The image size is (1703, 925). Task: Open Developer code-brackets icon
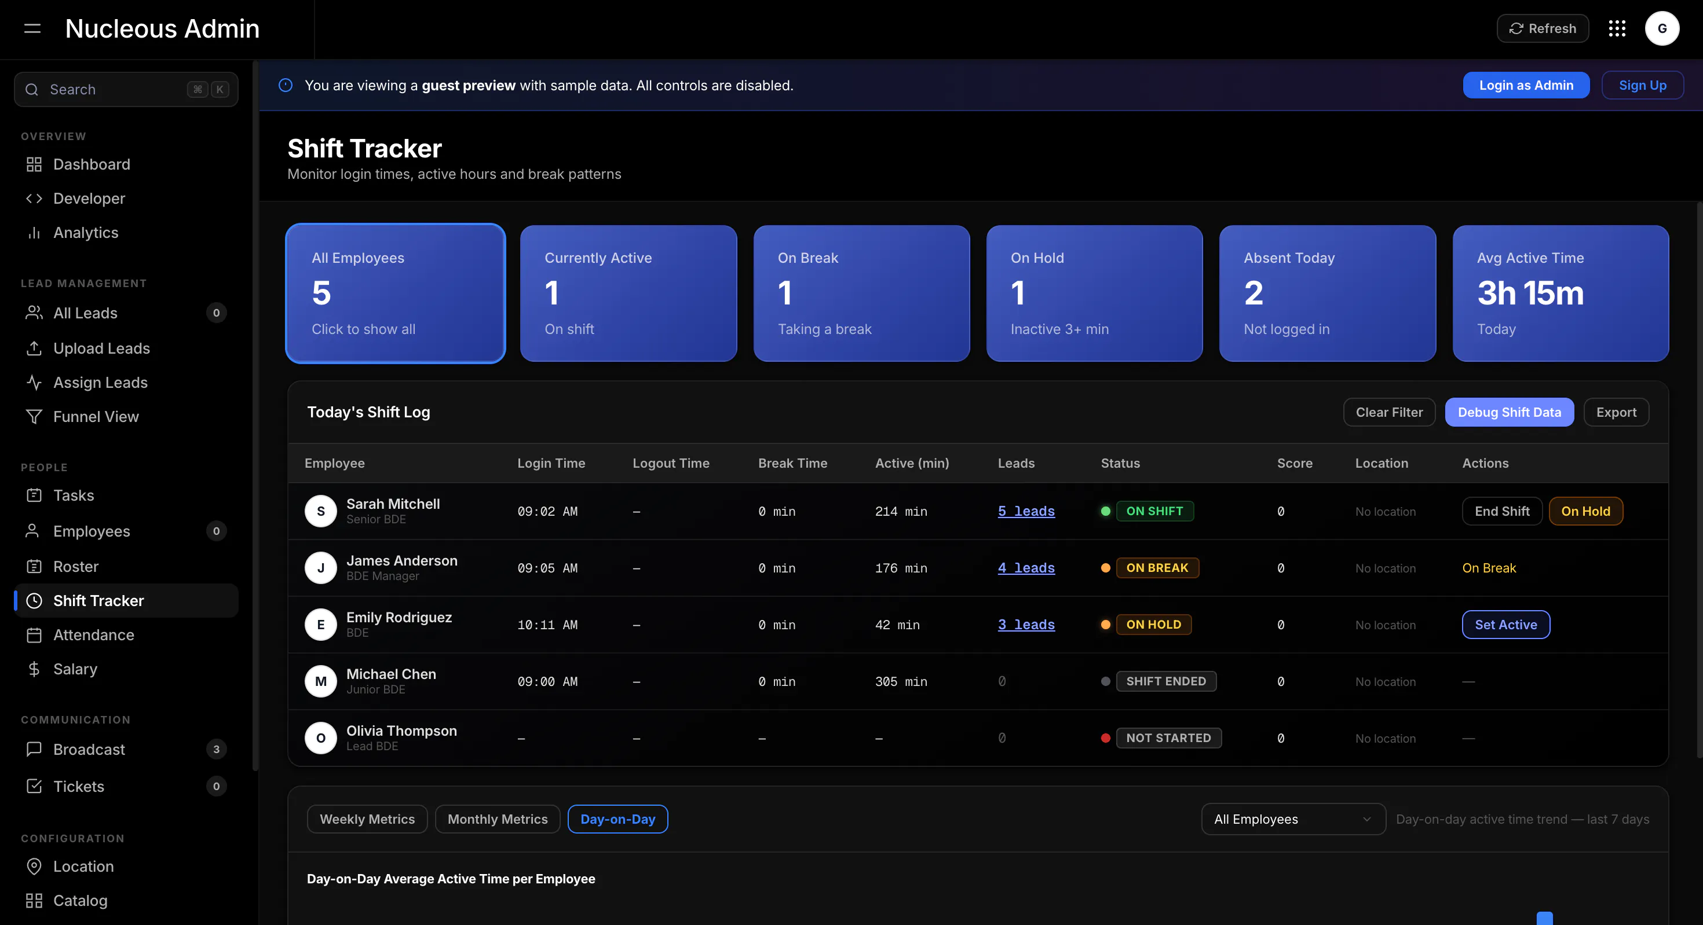pyautogui.click(x=34, y=199)
